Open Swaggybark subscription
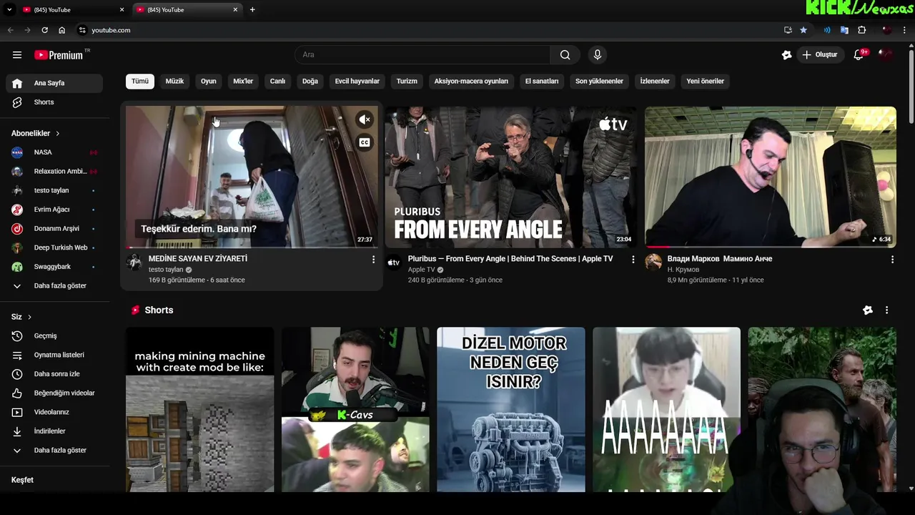Screen dimensions: 915x515 (54, 267)
